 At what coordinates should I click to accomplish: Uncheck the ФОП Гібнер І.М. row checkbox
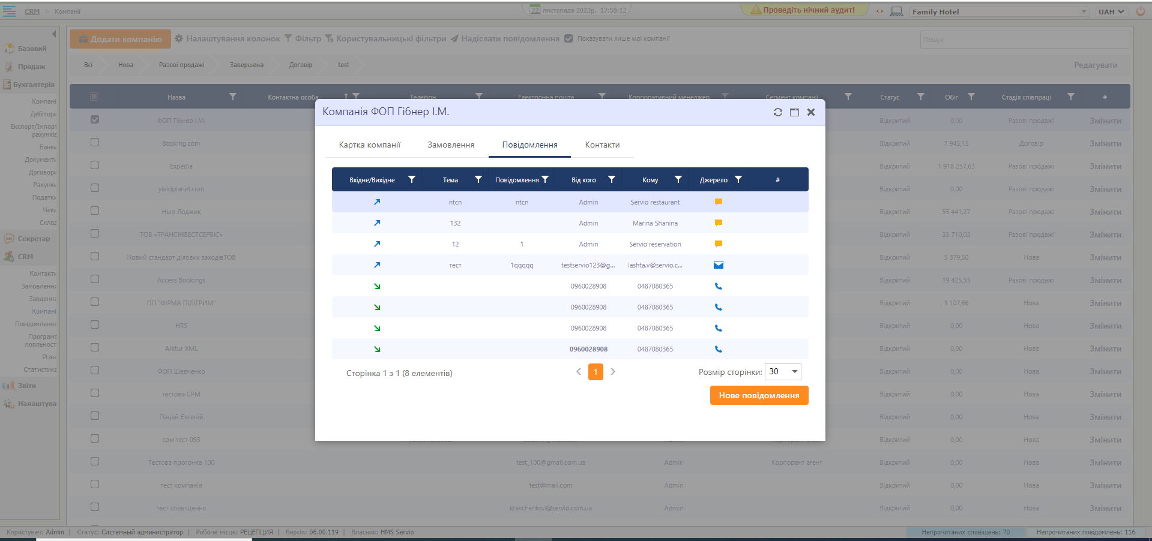click(x=95, y=120)
